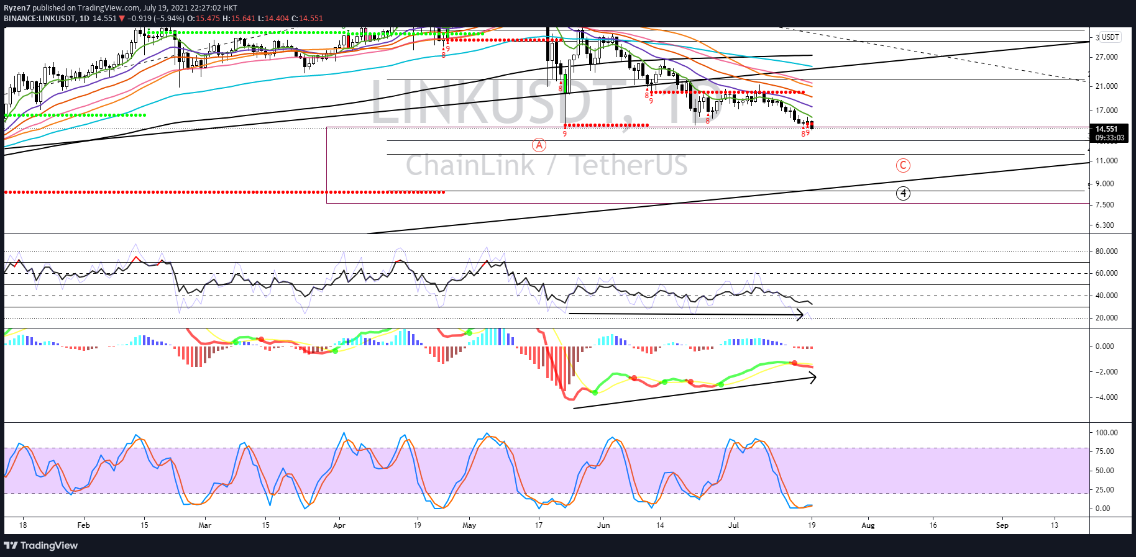Click the 25.00 stochastic axis label
This screenshot has width=1136, height=557.
click(x=1105, y=490)
